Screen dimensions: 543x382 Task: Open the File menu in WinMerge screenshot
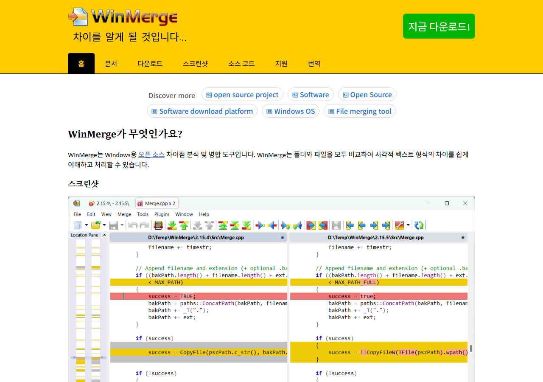coord(77,214)
